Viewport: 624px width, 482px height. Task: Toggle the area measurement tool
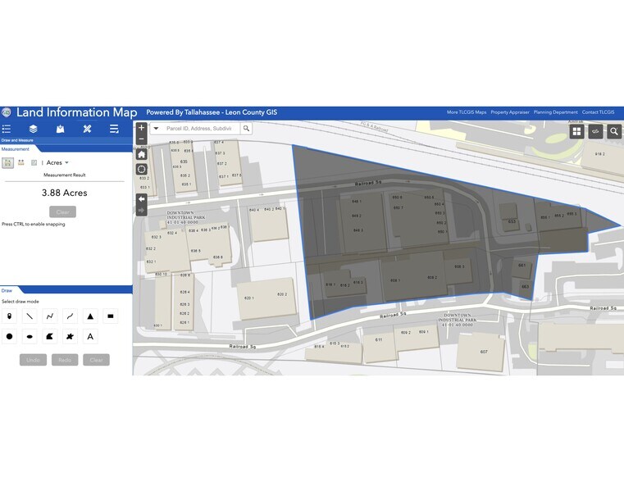pos(8,162)
